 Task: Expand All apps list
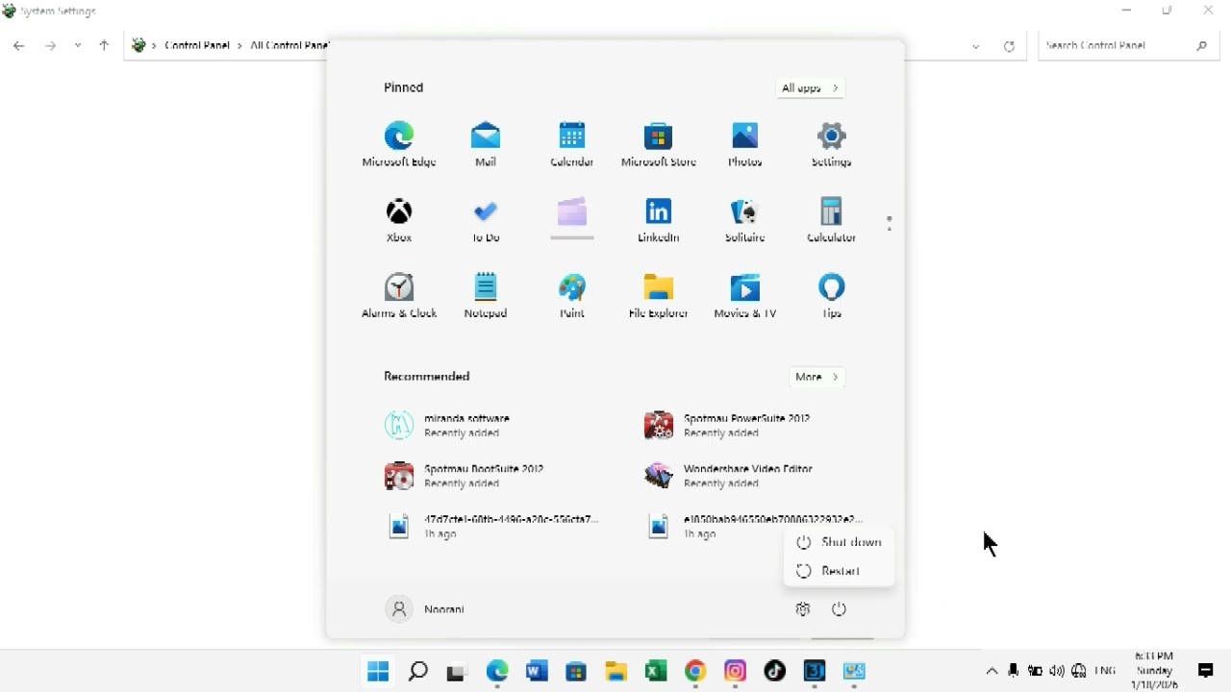pyautogui.click(x=811, y=88)
